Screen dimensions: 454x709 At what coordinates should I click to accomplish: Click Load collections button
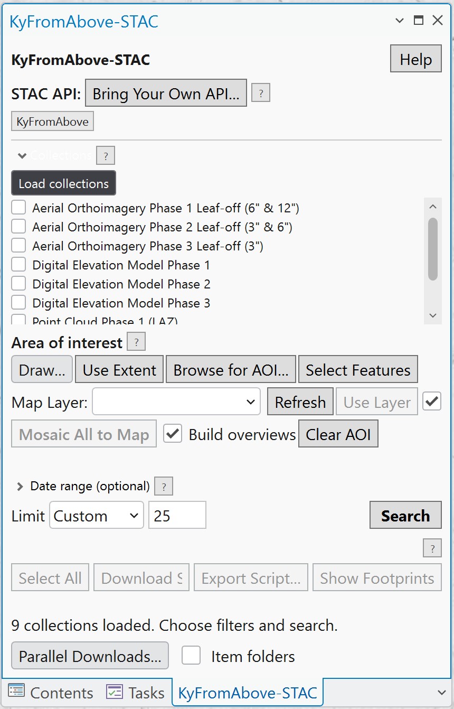click(63, 183)
